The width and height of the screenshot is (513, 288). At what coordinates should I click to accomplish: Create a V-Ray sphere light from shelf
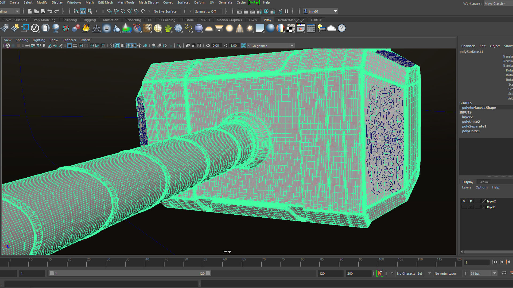coord(229,28)
